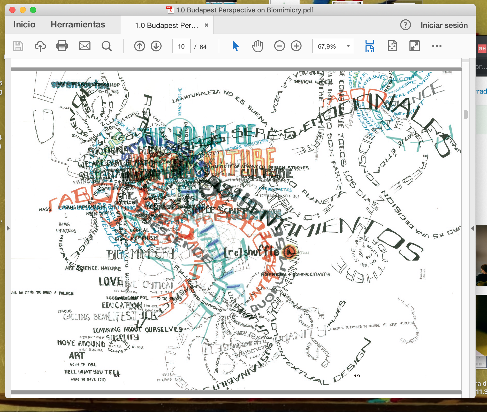
Task: Expand the left navigation pane arrow
Action: point(8,228)
